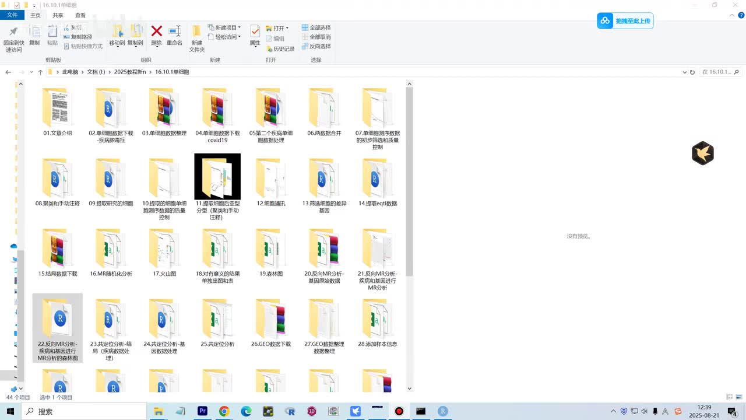
Task: Select folder 19.森林图
Action: click(x=271, y=253)
